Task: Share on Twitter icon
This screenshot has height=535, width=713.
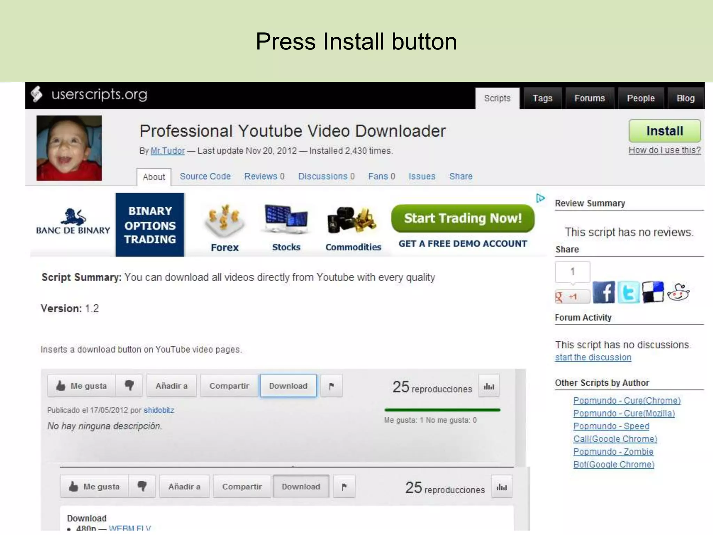Action: [x=628, y=292]
